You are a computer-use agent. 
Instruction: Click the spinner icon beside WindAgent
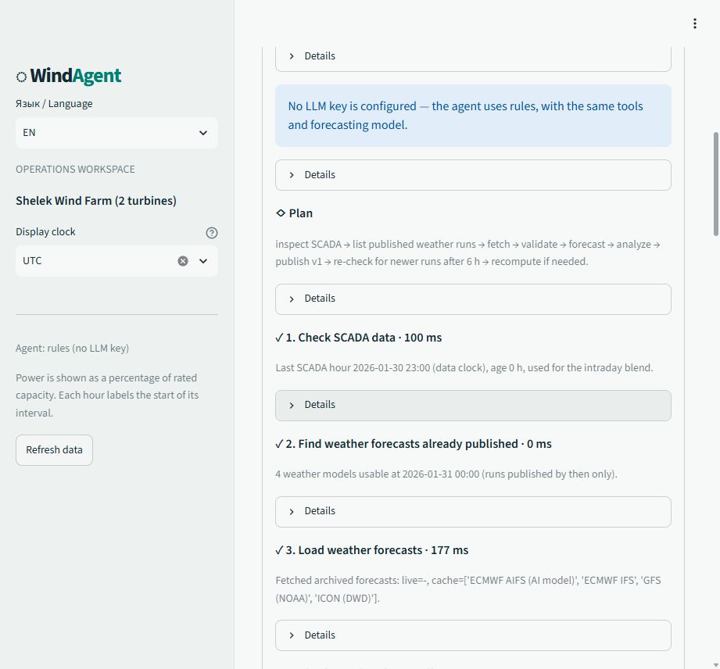pyautogui.click(x=21, y=77)
